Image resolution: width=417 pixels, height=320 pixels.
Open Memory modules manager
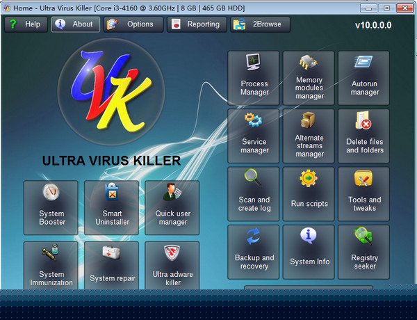[x=309, y=78]
